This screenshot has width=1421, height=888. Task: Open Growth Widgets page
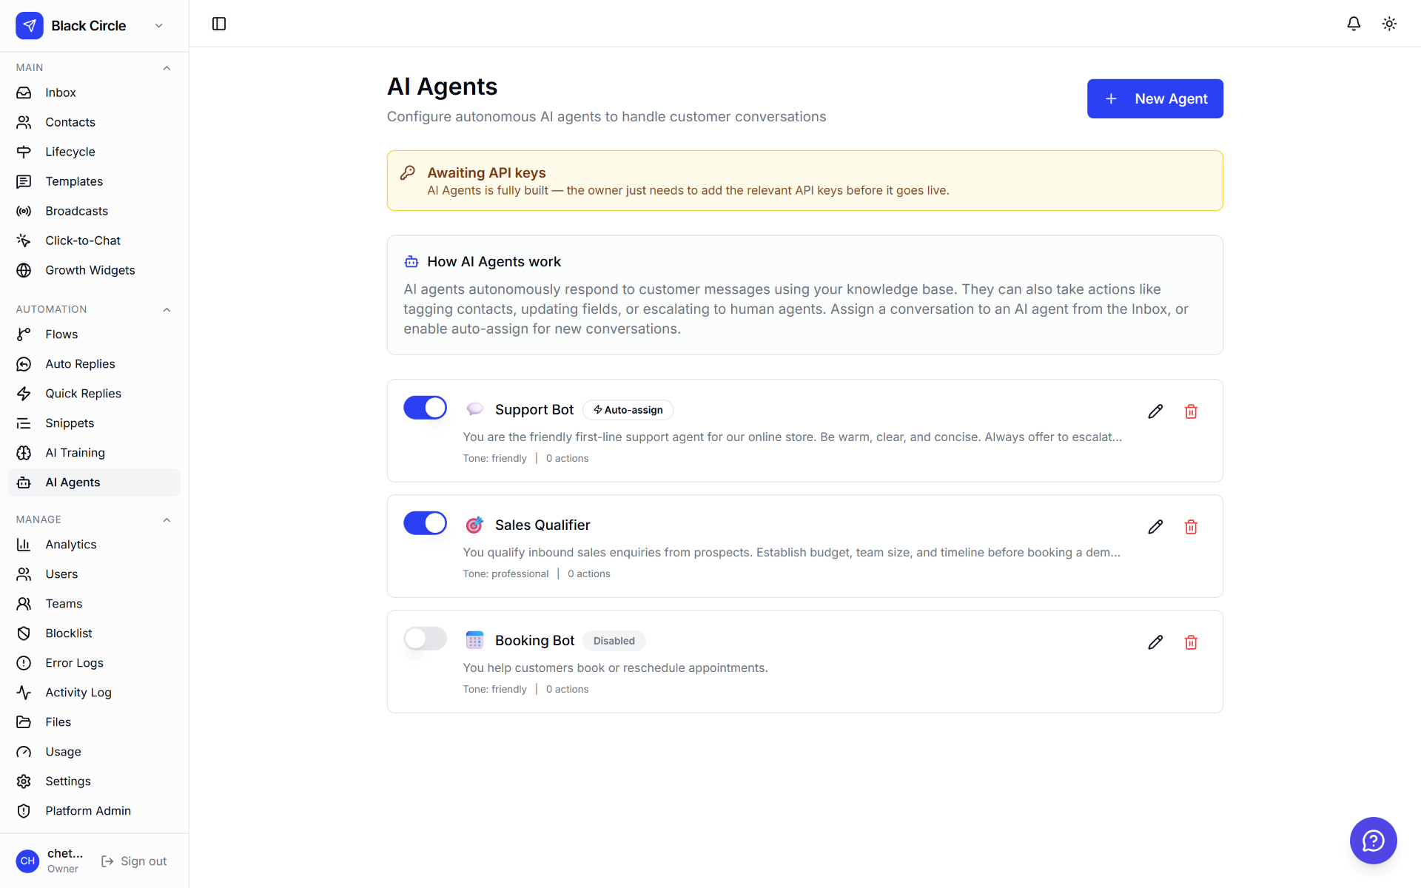[x=94, y=270]
